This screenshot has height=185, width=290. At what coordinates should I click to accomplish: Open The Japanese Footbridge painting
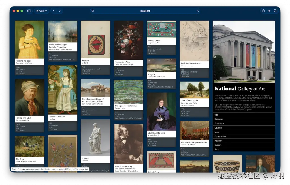click(128, 92)
